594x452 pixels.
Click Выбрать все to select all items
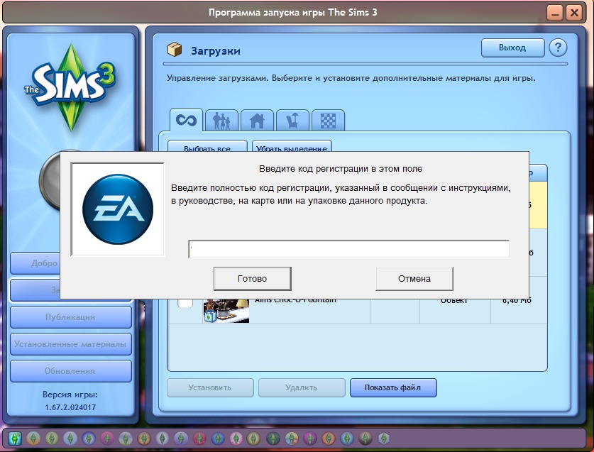point(207,146)
